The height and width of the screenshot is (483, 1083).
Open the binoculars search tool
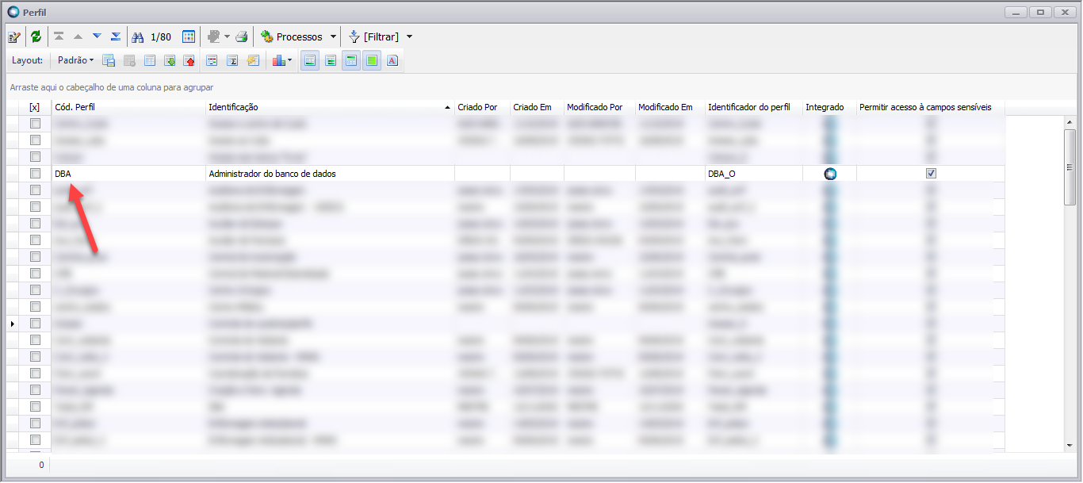click(138, 36)
